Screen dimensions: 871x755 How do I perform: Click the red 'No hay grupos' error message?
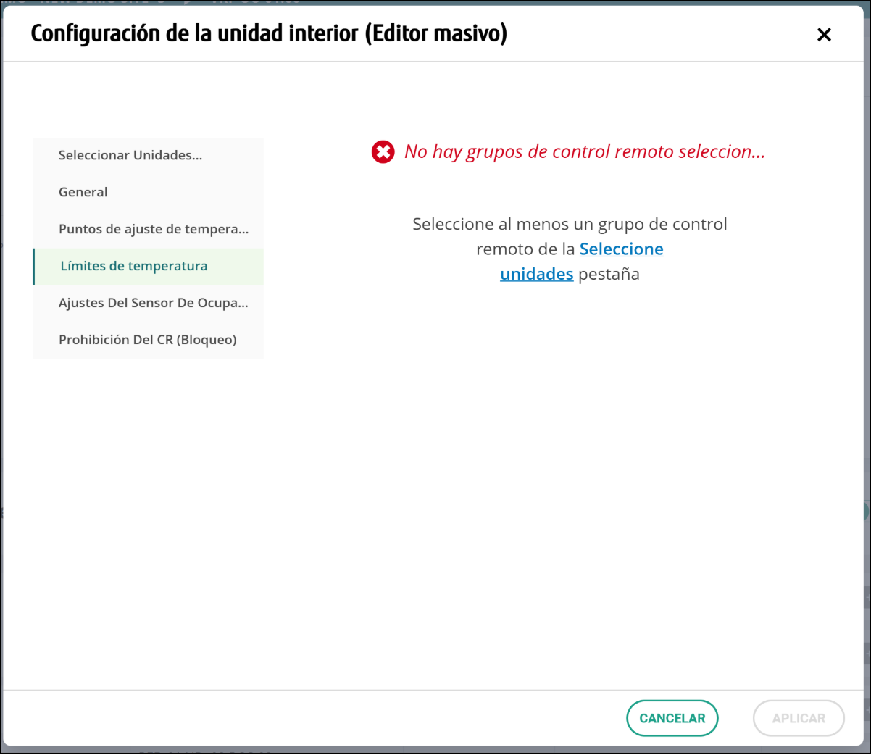(584, 152)
